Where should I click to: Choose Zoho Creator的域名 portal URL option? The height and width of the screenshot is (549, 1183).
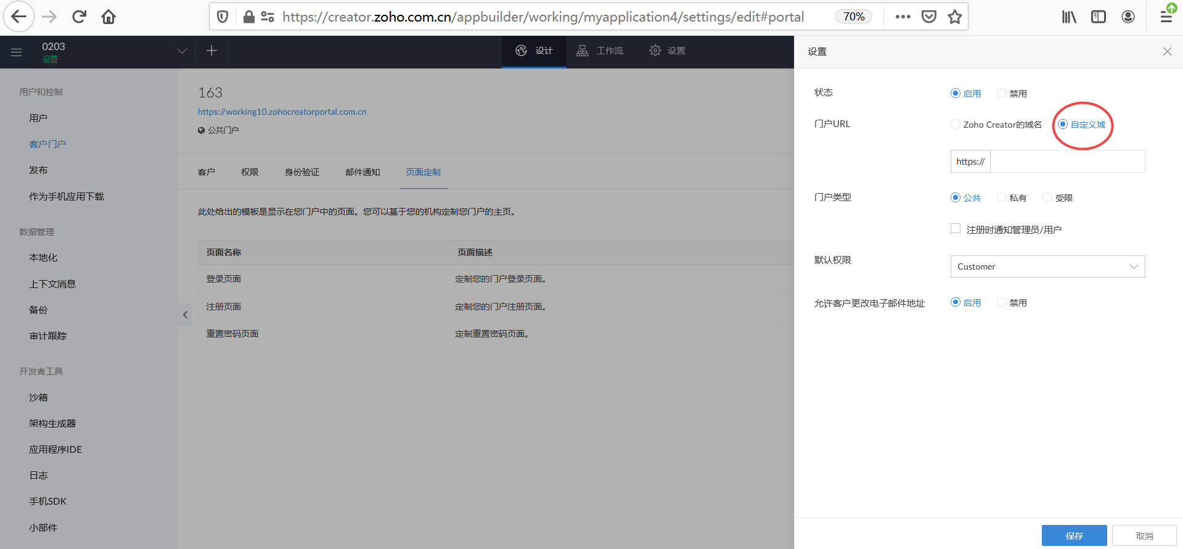pos(956,125)
